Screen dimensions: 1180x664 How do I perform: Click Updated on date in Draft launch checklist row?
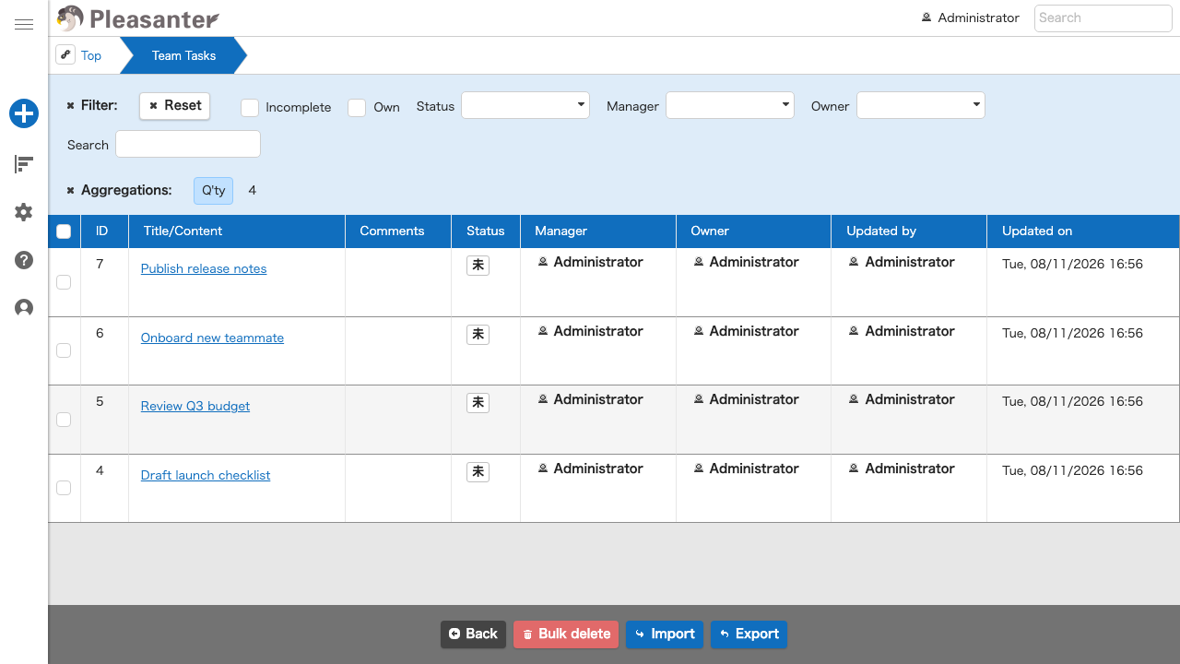point(1073,471)
